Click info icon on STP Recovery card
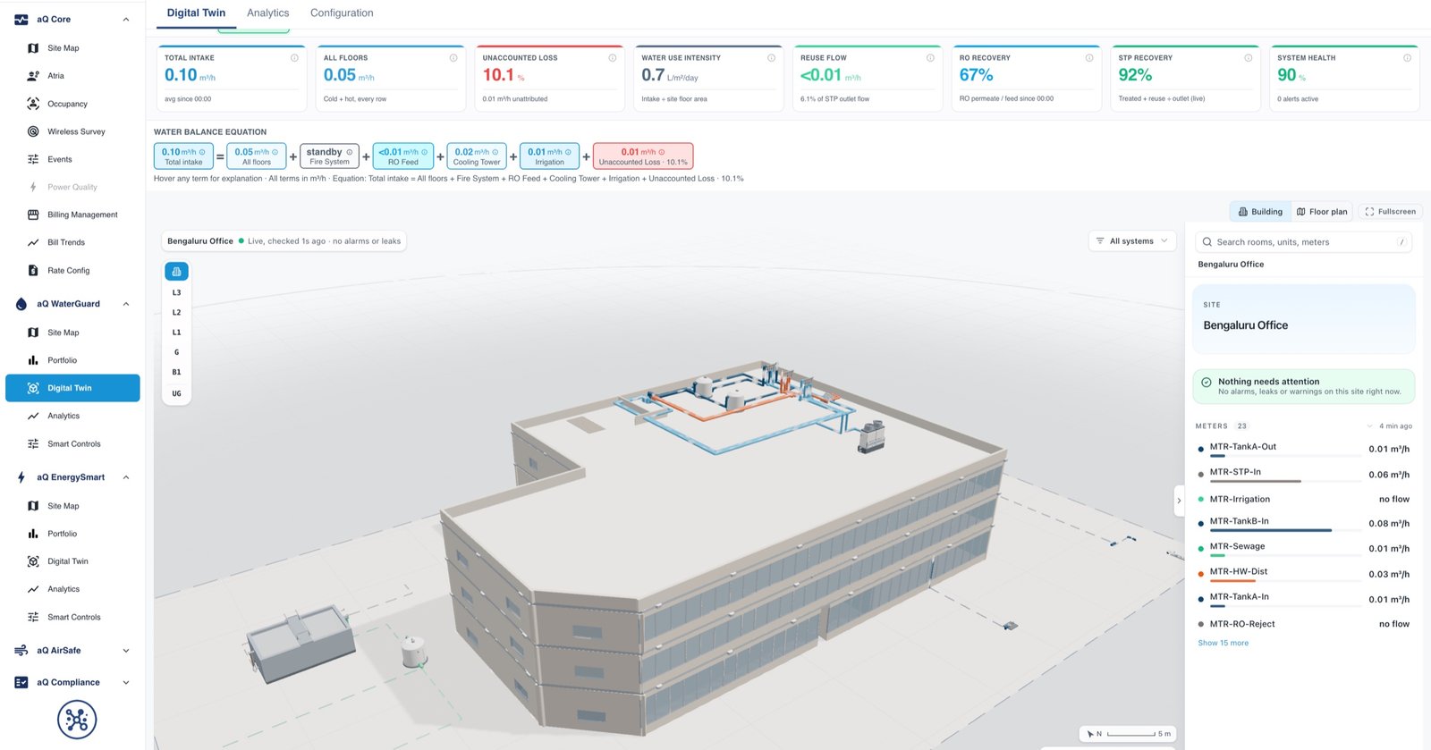 pos(1249,58)
